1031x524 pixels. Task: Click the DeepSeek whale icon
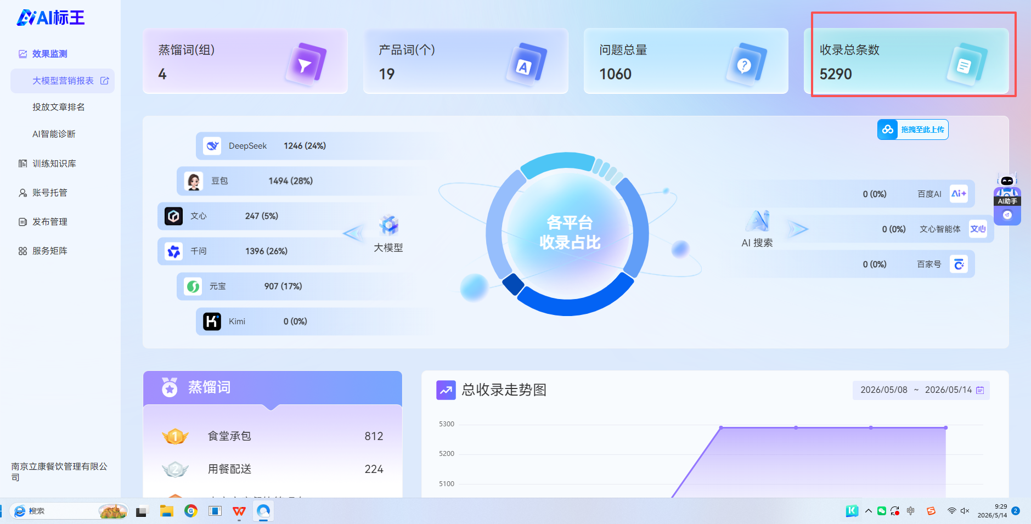click(x=212, y=146)
